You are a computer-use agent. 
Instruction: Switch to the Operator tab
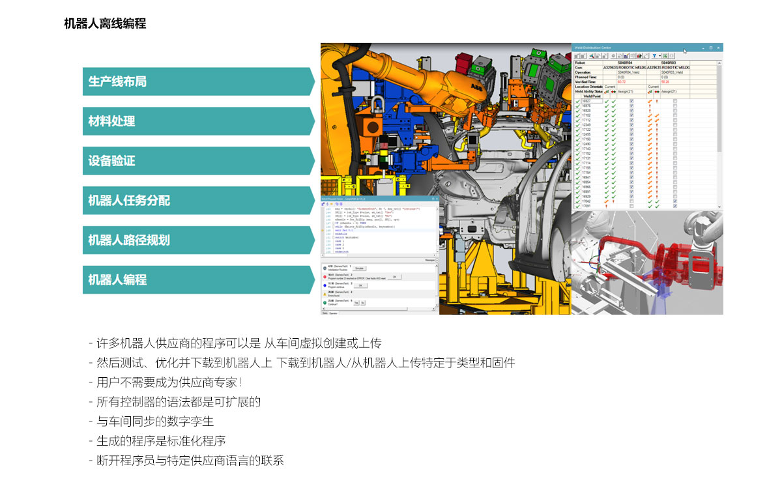point(333,313)
